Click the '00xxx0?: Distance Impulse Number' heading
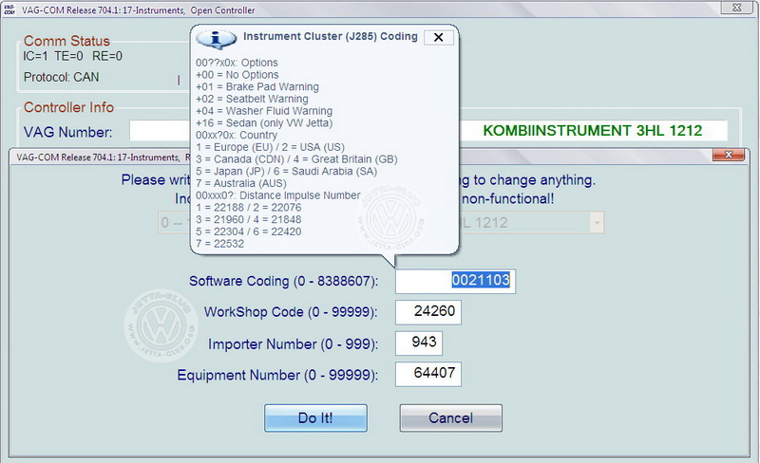The height and width of the screenshot is (463, 760). coord(278,195)
